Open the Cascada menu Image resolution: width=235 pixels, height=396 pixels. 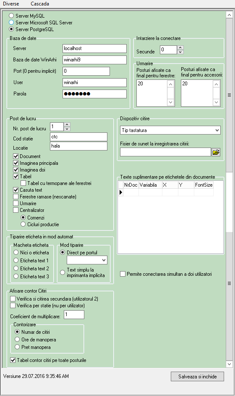(40, 4)
